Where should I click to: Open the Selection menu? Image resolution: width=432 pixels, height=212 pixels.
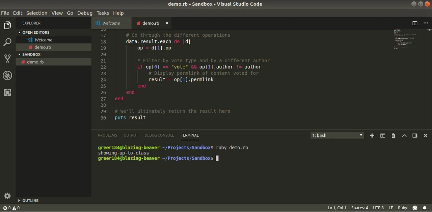[37, 13]
